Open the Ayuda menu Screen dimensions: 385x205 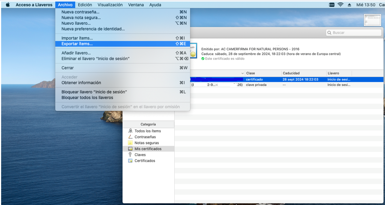pyautogui.click(x=155, y=5)
